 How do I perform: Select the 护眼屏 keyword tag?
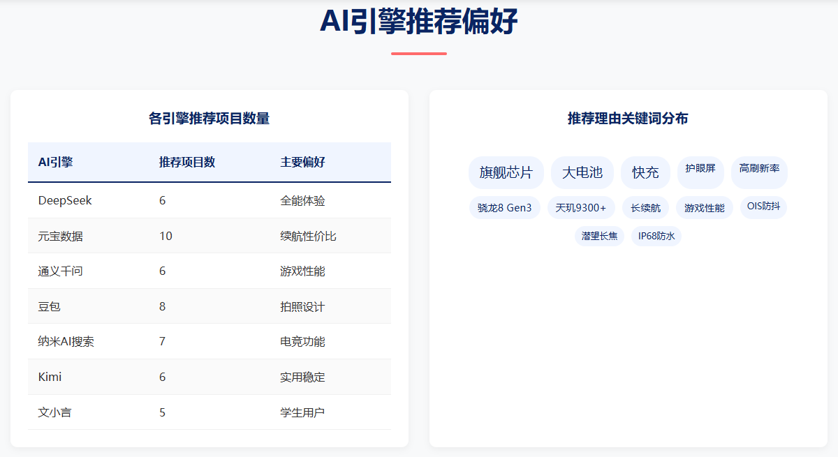pos(700,172)
